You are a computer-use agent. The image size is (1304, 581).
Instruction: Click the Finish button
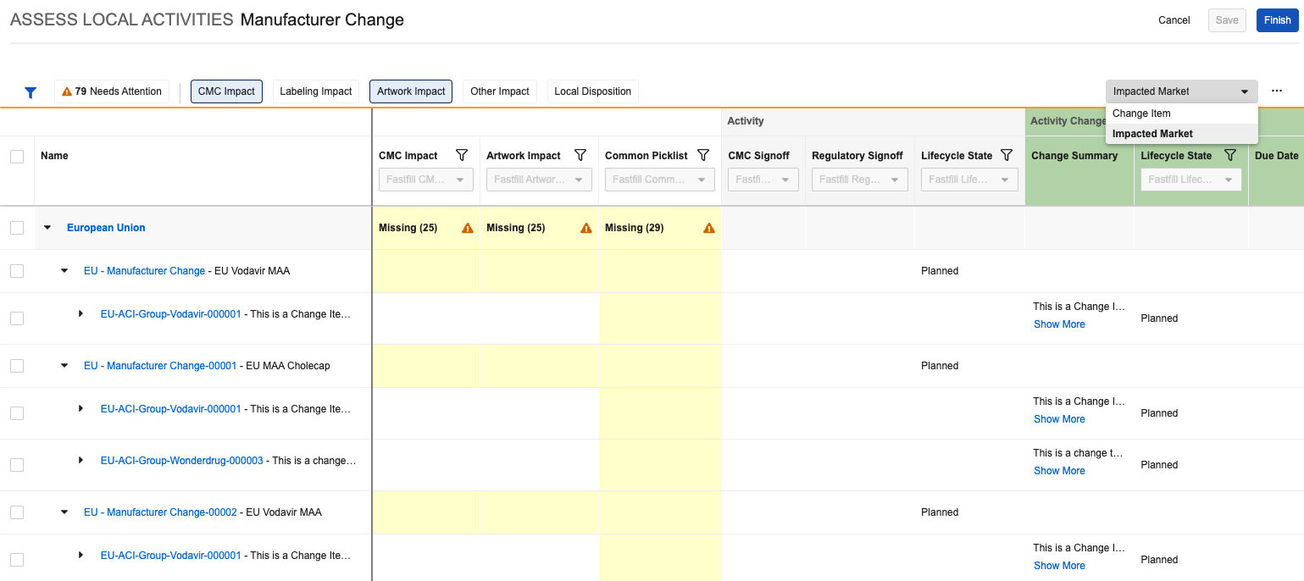point(1277,20)
